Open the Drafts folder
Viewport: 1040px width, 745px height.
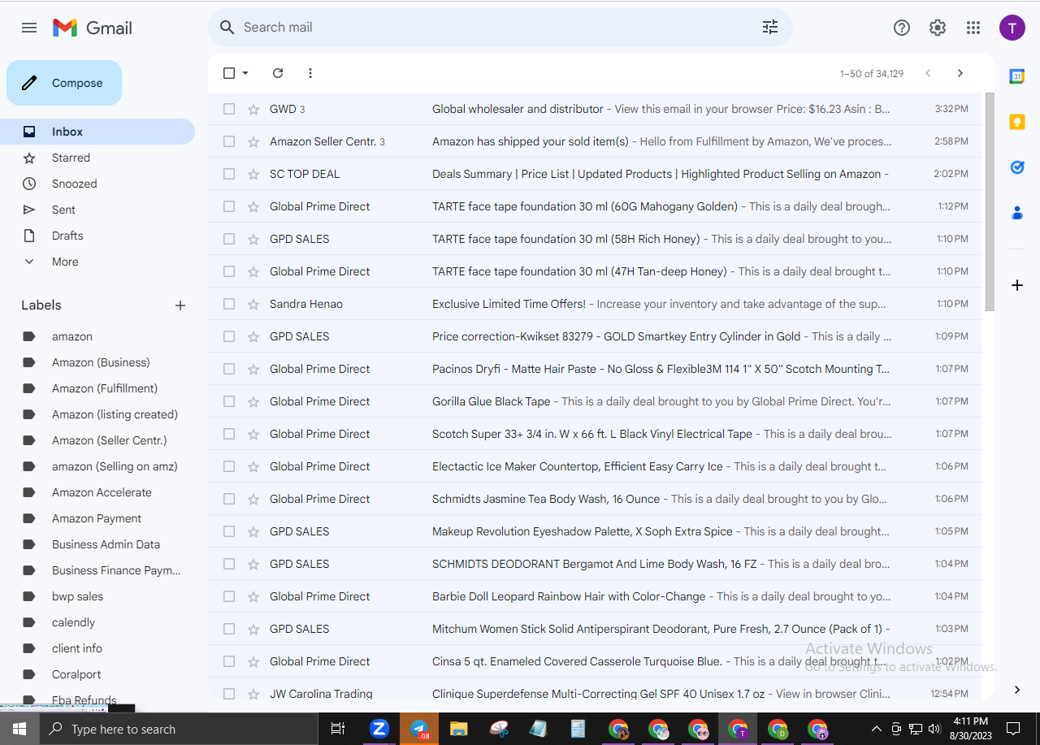(x=97, y=236)
